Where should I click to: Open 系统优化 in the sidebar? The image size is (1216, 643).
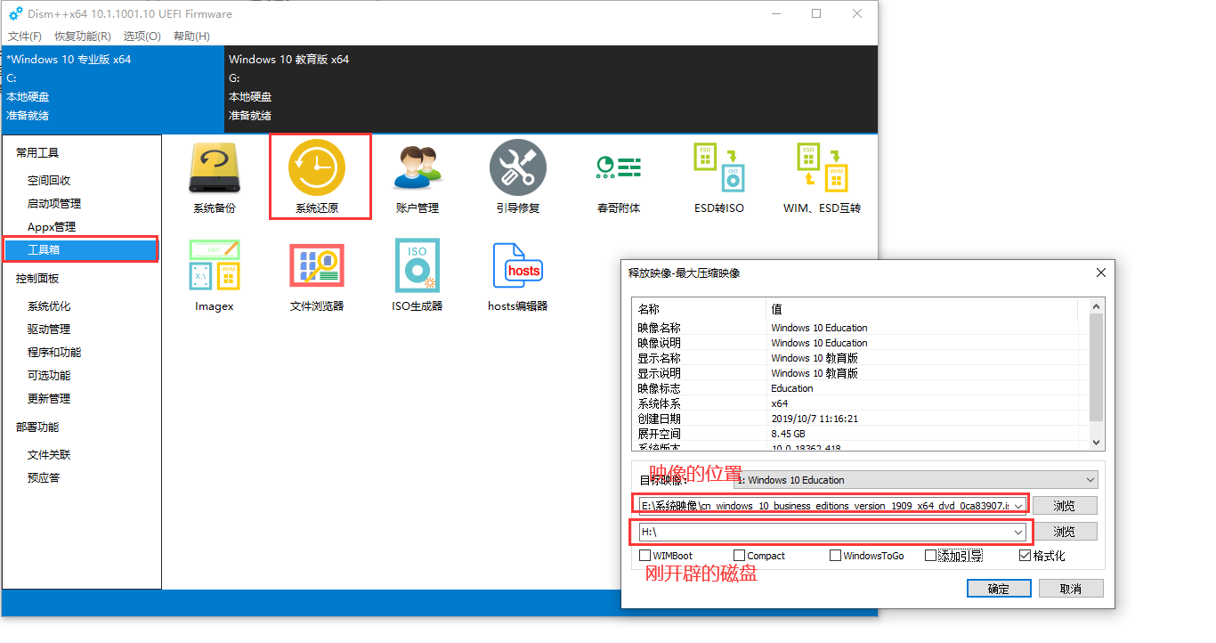click(x=49, y=305)
